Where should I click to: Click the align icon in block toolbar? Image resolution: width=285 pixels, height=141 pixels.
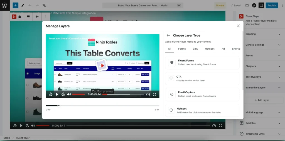(x=28, y=16)
